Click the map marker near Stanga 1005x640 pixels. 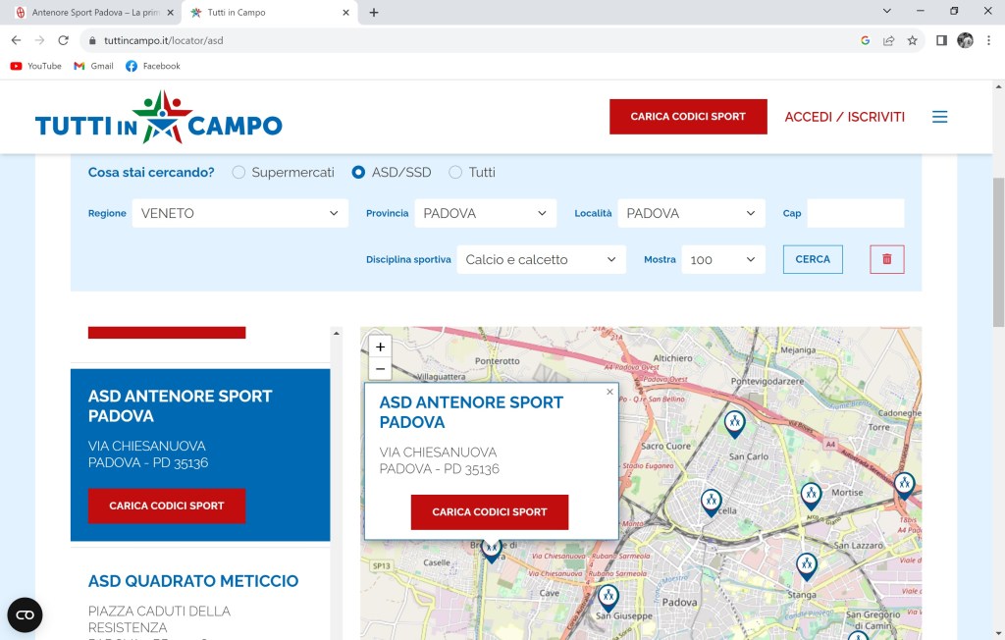click(x=806, y=564)
